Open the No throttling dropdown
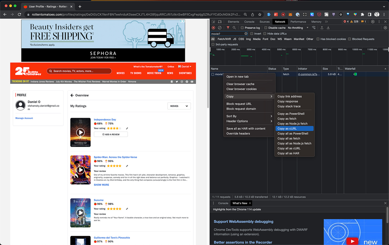Image resolution: width=389 pixels, height=245 pixels. pos(298,28)
